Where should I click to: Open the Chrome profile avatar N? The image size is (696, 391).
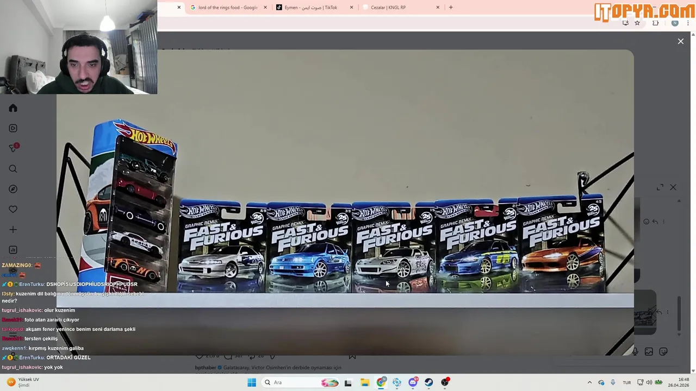pyautogui.click(x=675, y=23)
